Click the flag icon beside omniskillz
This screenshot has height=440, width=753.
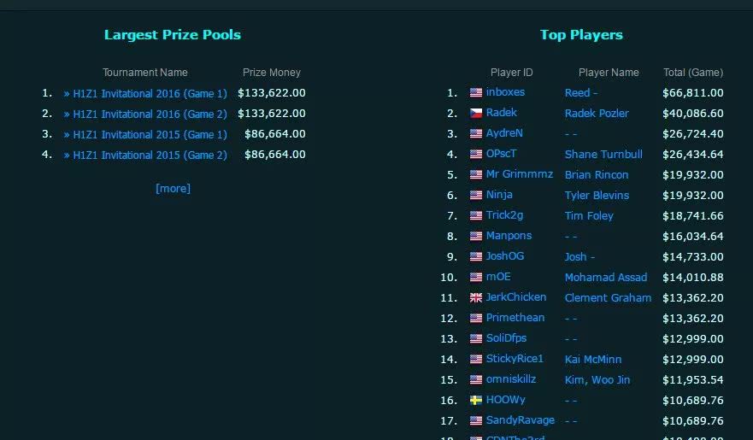(476, 379)
